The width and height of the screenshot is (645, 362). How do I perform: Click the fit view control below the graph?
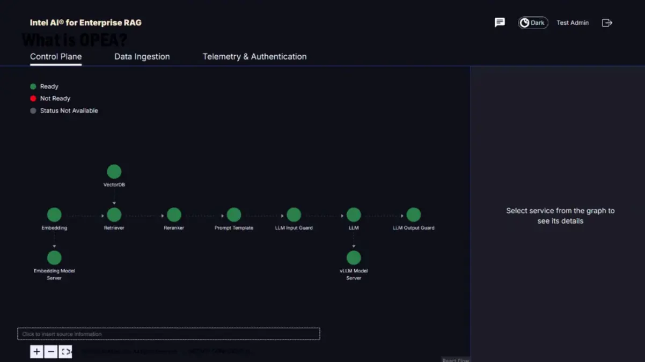(65, 351)
